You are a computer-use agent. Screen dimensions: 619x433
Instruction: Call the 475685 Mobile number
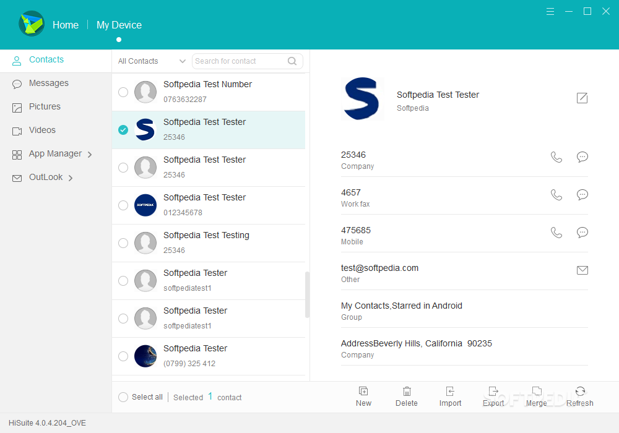pos(556,233)
